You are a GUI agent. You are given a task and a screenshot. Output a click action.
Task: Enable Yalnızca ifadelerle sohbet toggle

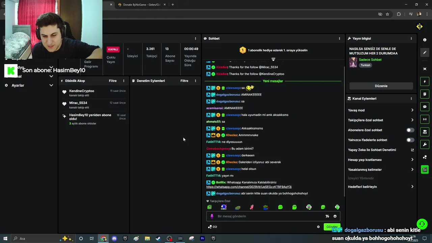410,140
